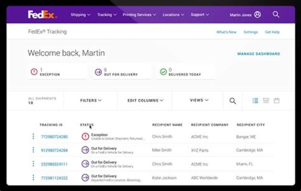Click the Manage Dashboard link
Viewport: 301px width, 191px height.
click(x=258, y=54)
